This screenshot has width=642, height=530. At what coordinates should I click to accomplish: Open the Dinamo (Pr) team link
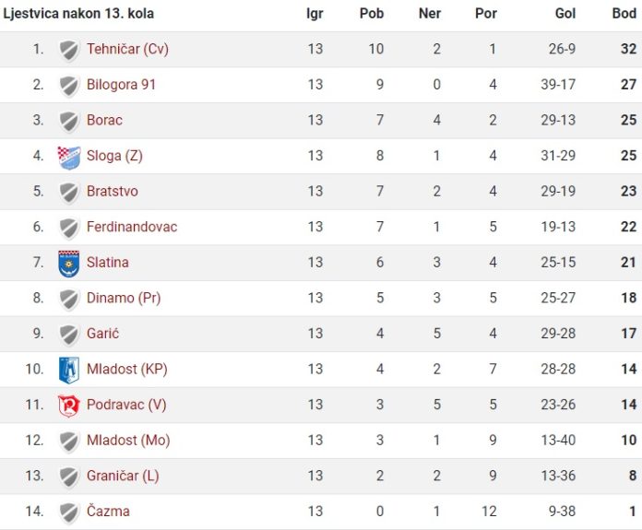coord(124,298)
